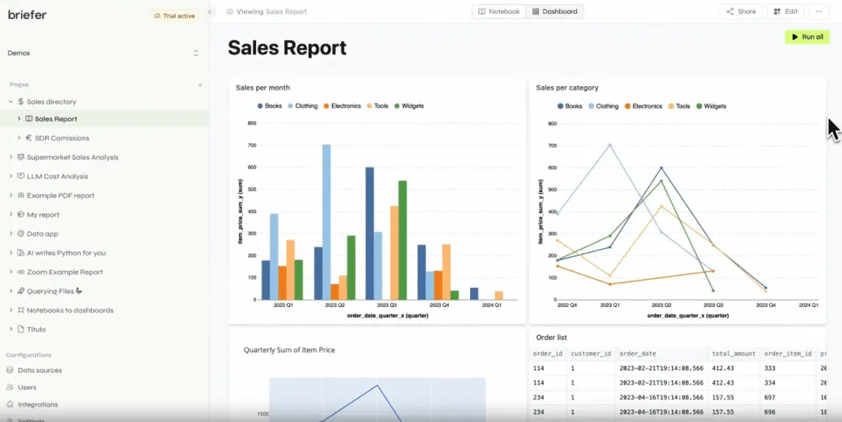
Task: Switch to the Notebook tab
Action: [499, 12]
